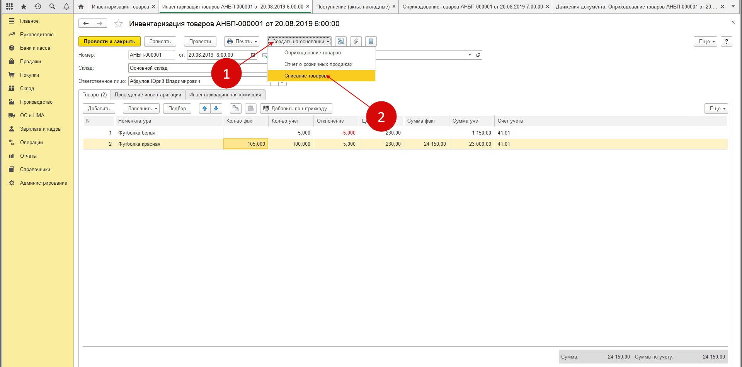Open organization field dropdown arrow
The height and width of the screenshot is (367, 742).
[470, 55]
